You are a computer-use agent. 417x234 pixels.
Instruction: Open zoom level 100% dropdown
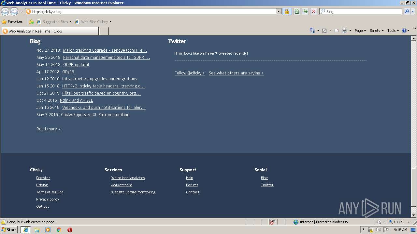[x=409, y=222]
